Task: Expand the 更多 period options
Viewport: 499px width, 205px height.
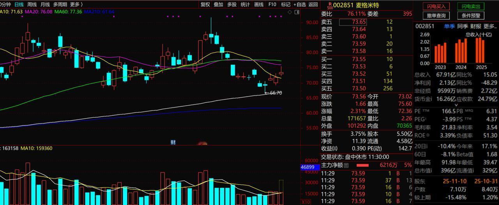Action: (x=76, y=5)
